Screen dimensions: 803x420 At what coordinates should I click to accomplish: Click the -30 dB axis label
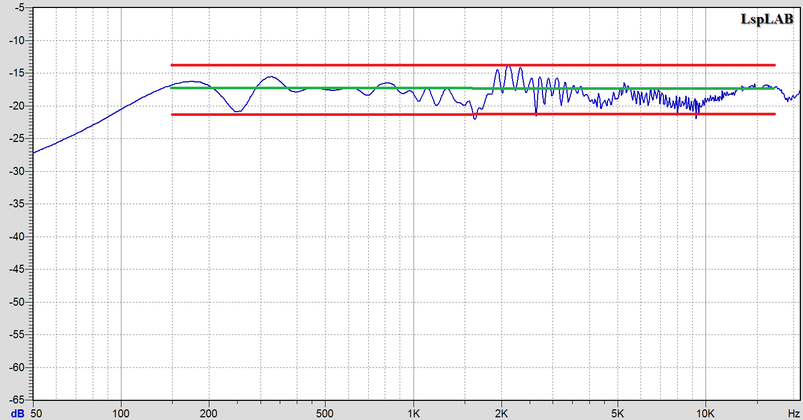(x=18, y=171)
